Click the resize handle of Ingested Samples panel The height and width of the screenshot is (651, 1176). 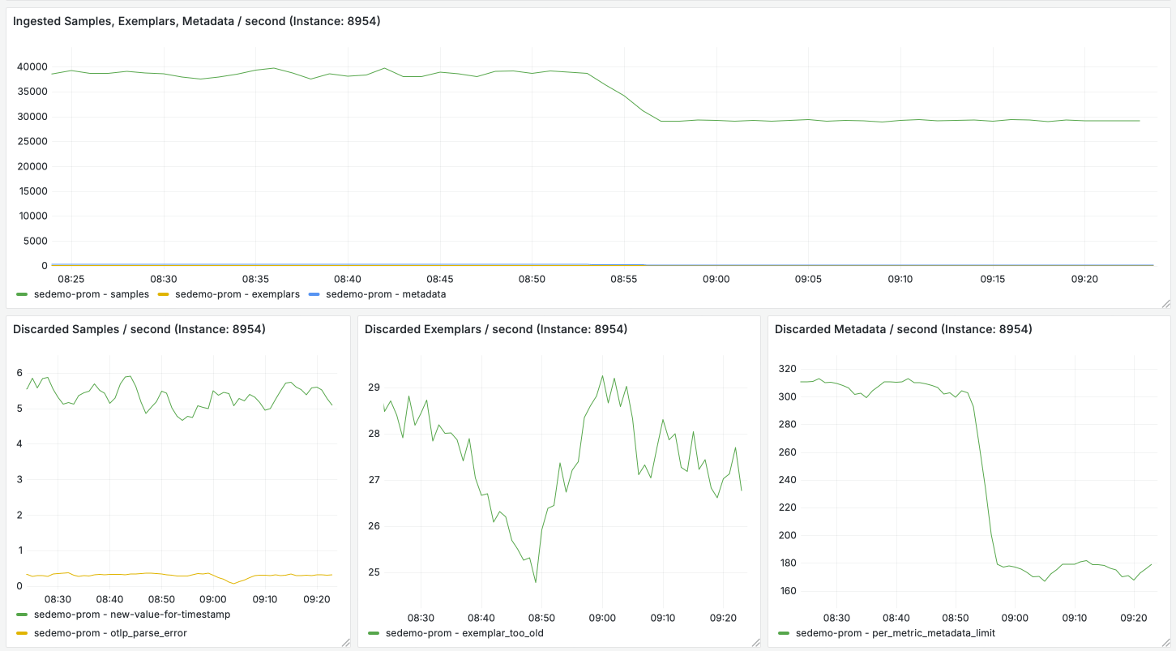click(1165, 303)
